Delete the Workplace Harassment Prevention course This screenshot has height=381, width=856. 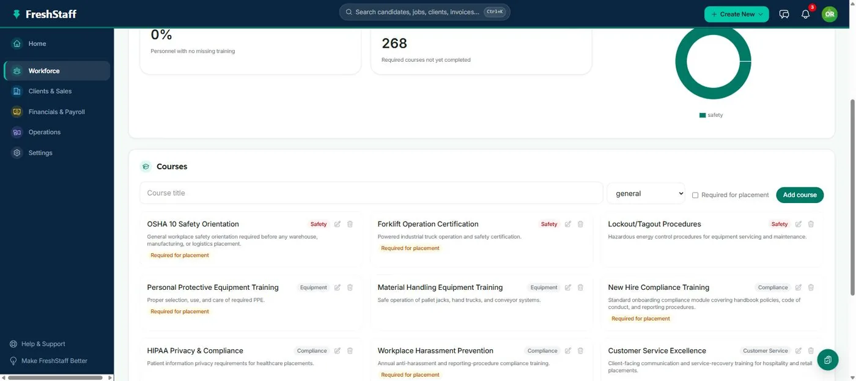pos(580,351)
